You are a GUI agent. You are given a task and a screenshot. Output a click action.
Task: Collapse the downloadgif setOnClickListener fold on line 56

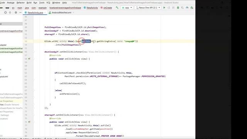[x=34, y=52]
